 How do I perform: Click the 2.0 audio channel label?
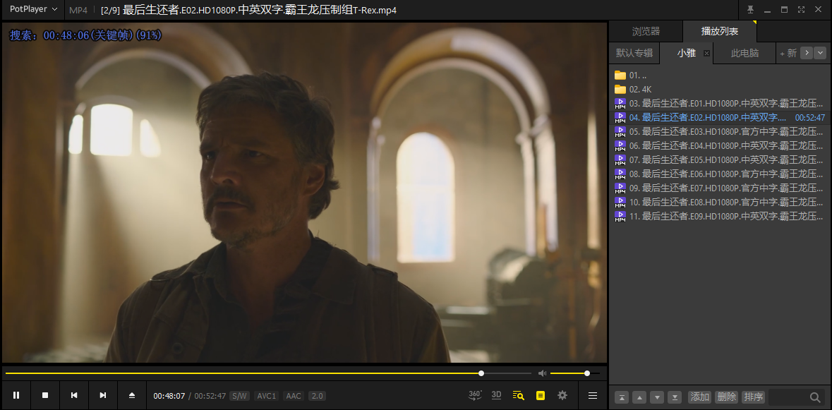(317, 396)
